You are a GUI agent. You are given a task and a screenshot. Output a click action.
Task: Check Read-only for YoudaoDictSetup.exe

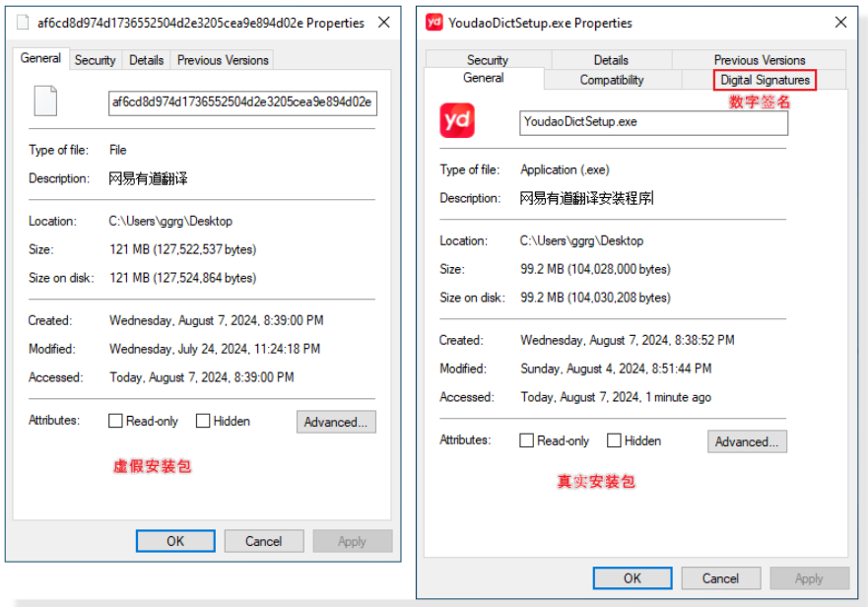(x=526, y=440)
